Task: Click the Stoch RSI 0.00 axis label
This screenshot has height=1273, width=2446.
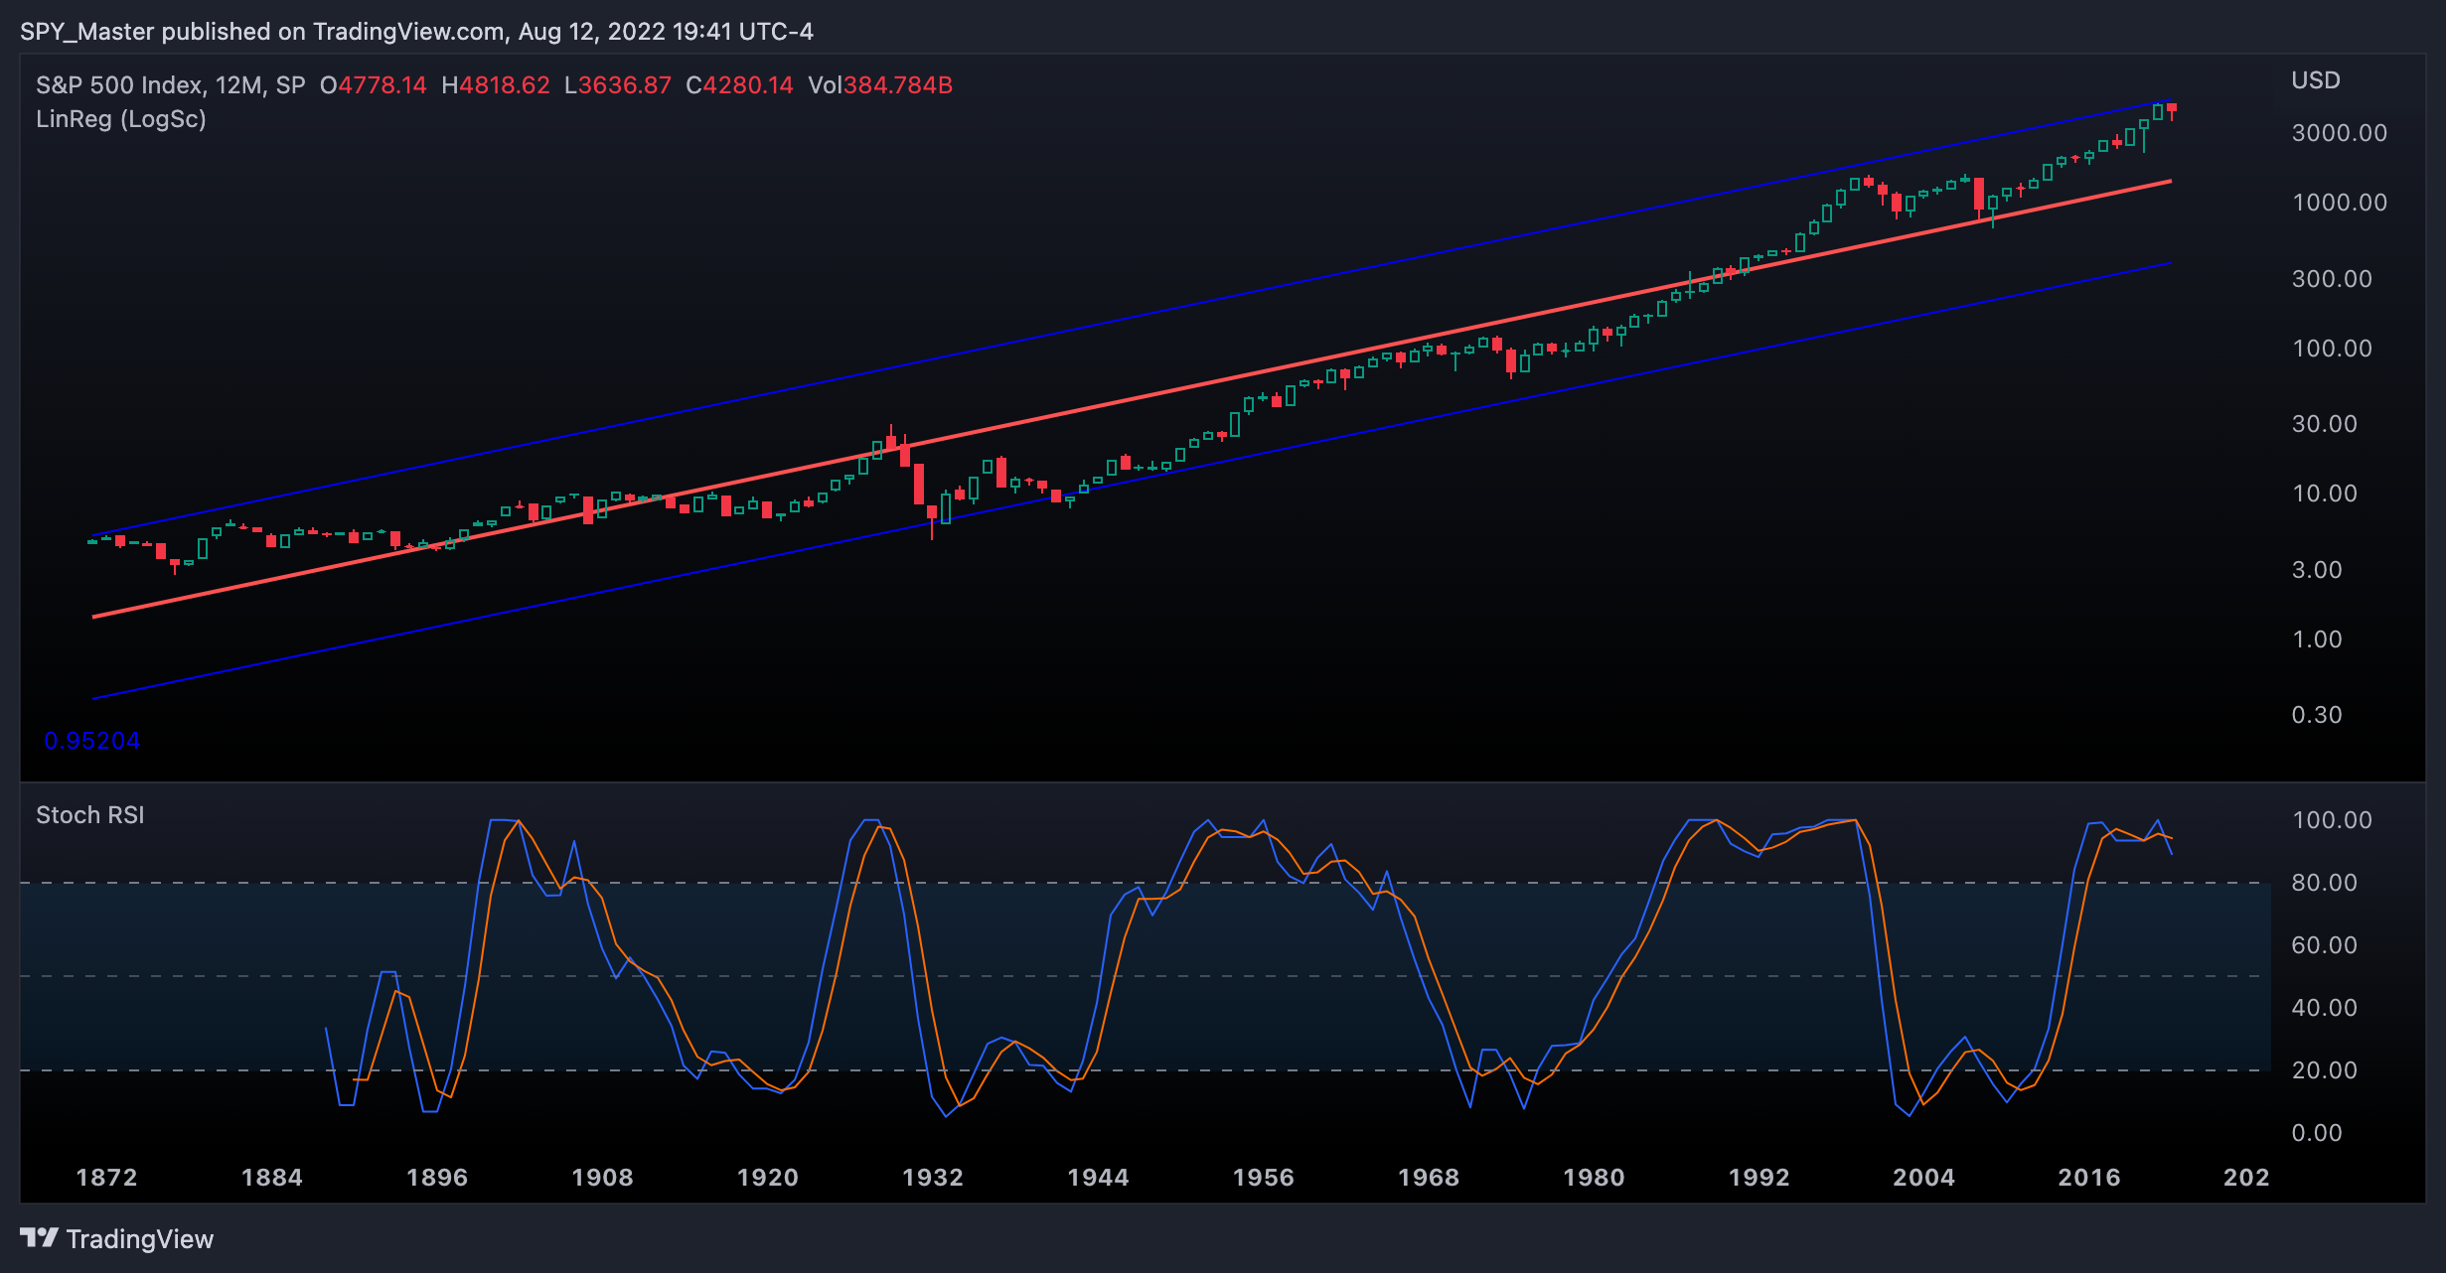Action: (x=2317, y=1133)
